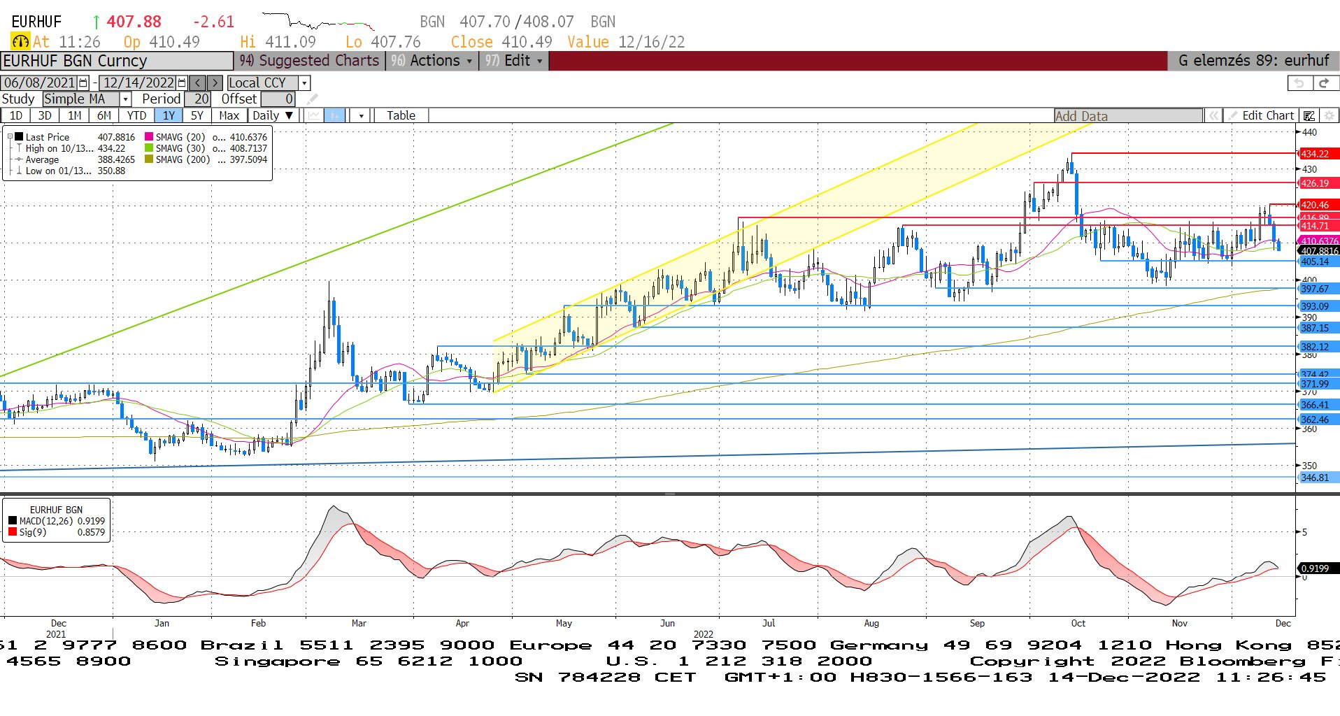Click the intraday sparkline mini chart

coord(318,22)
